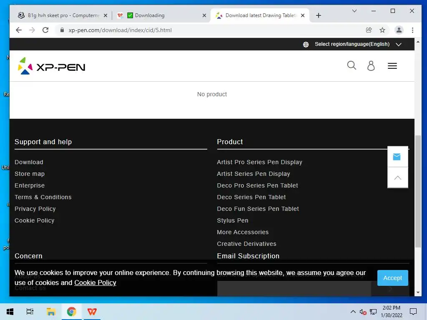The height and width of the screenshot is (320, 427).
Task: Bookmark page with star icon
Action: (382, 30)
